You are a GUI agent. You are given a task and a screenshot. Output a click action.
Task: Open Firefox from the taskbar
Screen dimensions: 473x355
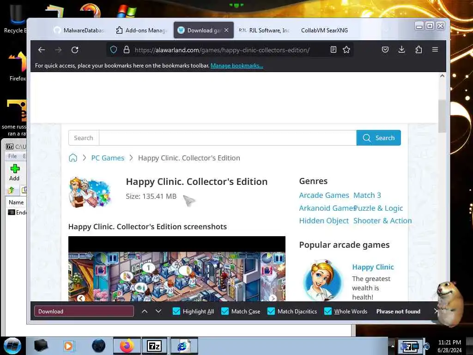point(127,346)
